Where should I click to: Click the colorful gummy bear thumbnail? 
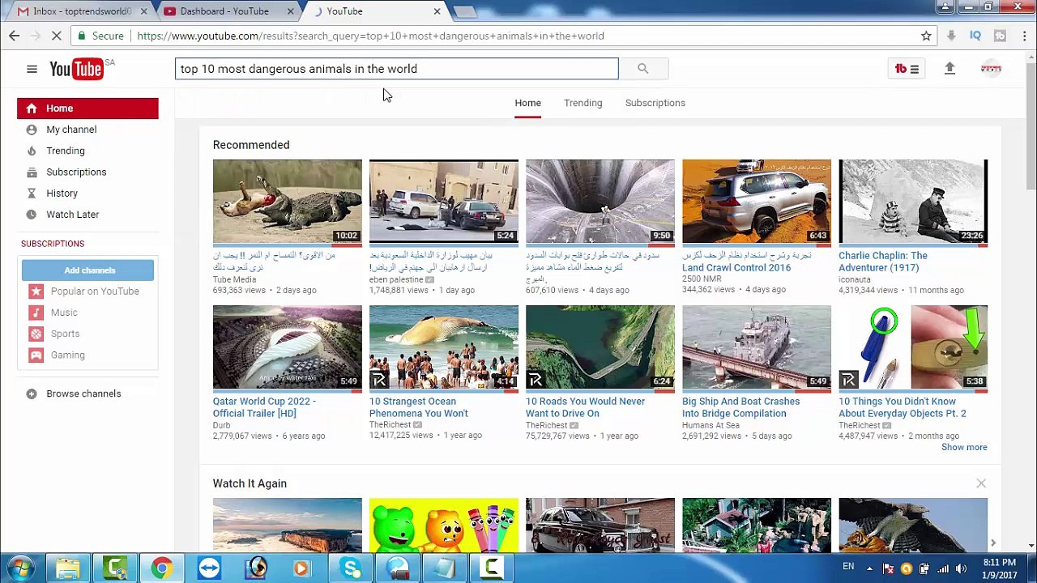[x=444, y=525]
